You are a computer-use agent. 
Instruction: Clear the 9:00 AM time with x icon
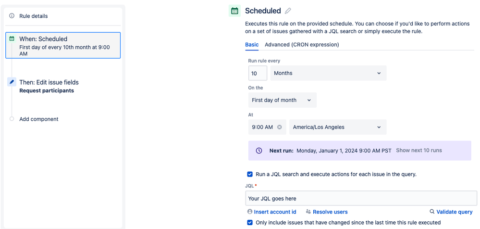click(x=280, y=127)
